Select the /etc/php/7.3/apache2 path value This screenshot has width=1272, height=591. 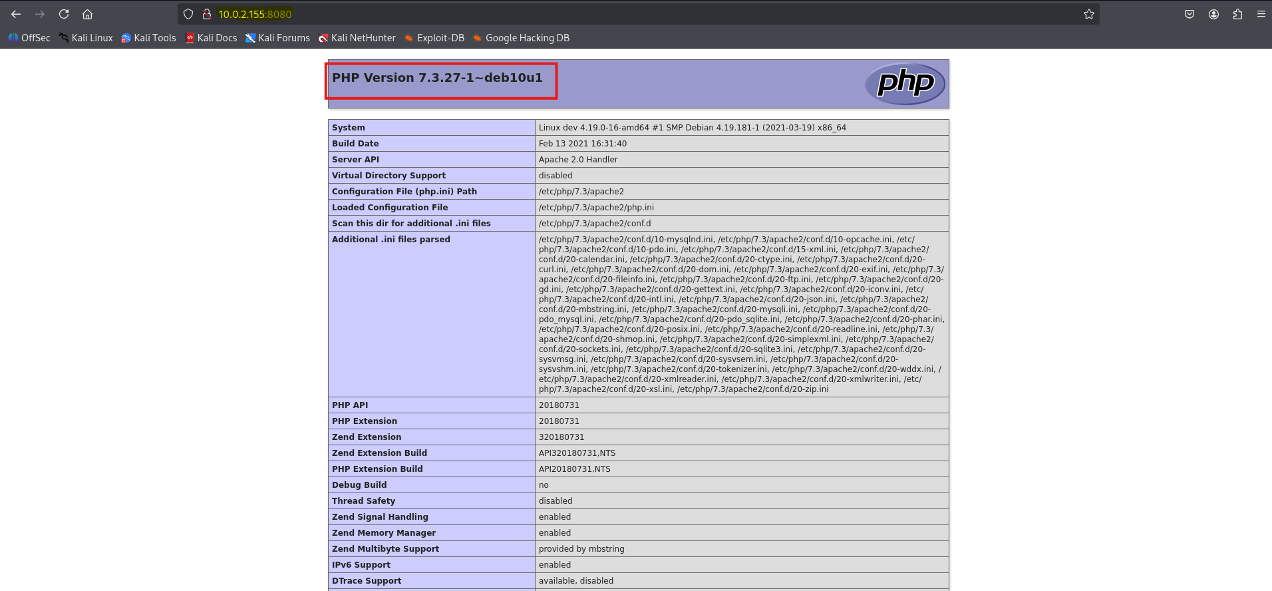(x=581, y=192)
